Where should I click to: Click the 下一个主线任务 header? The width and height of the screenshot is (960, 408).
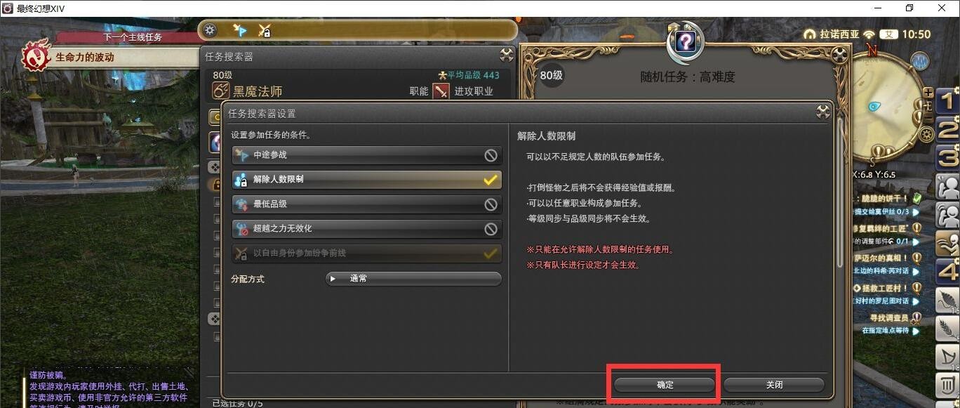(132, 37)
